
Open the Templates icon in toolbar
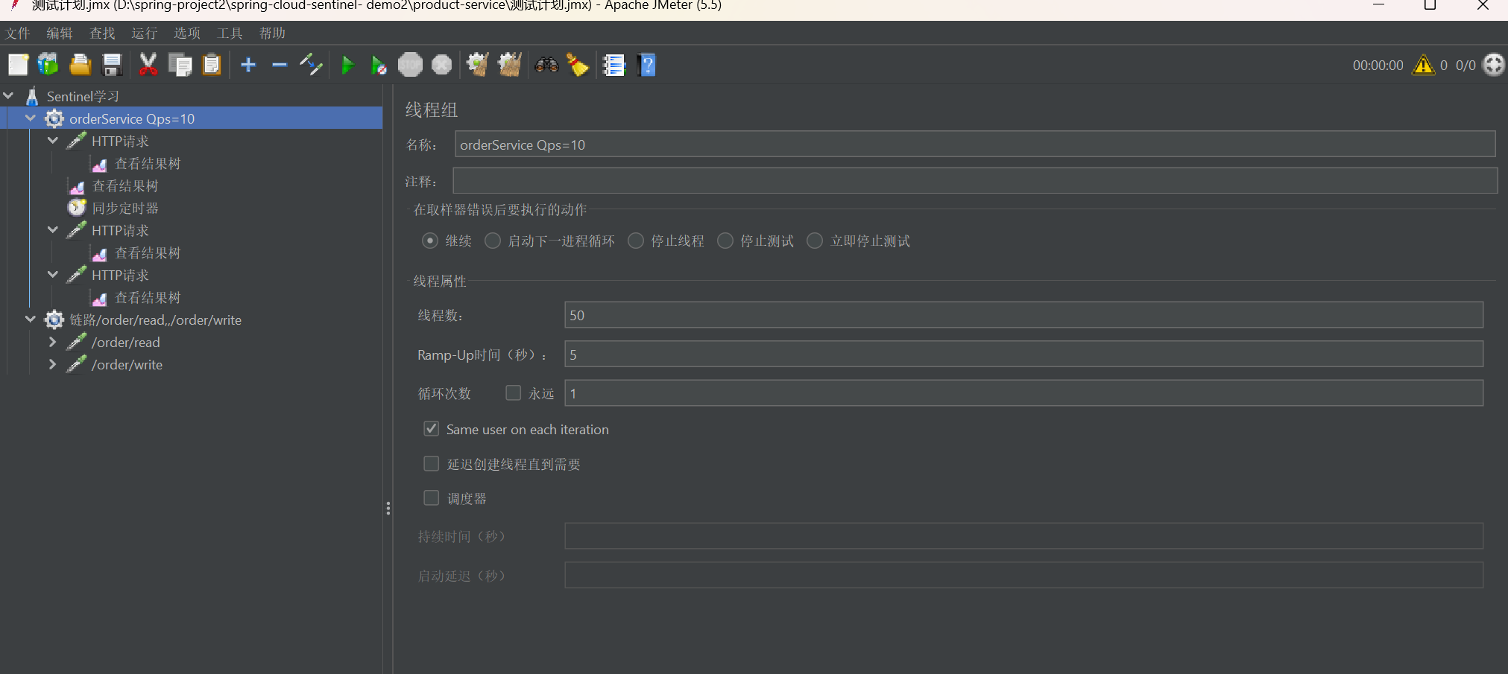[x=48, y=65]
